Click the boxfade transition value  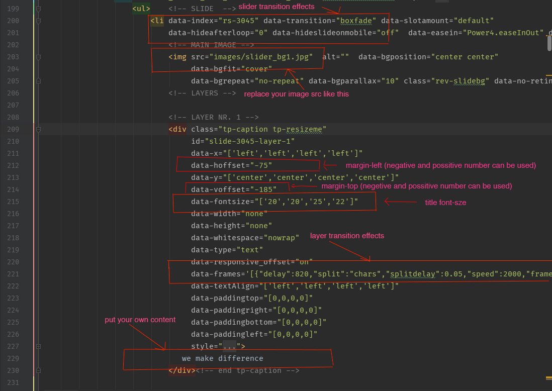[x=356, y=21]
